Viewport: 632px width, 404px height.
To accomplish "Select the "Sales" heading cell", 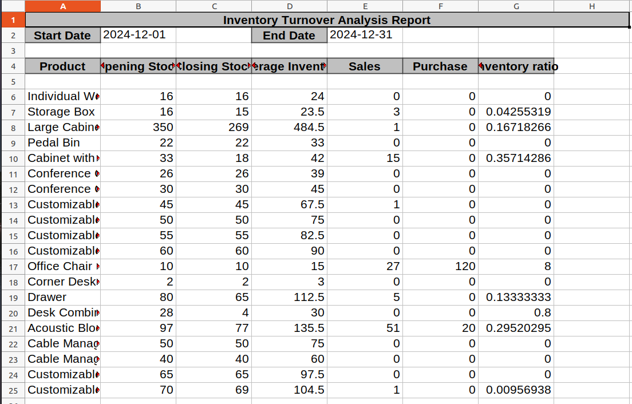I will tap(365, 66).
